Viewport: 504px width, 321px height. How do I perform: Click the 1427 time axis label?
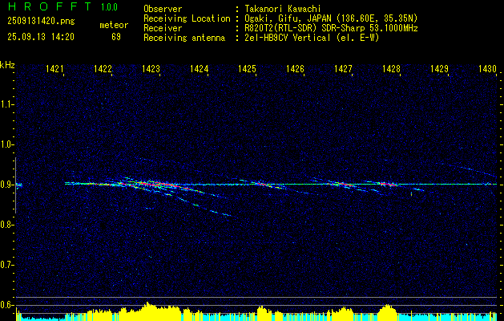[x=343, y=68]
